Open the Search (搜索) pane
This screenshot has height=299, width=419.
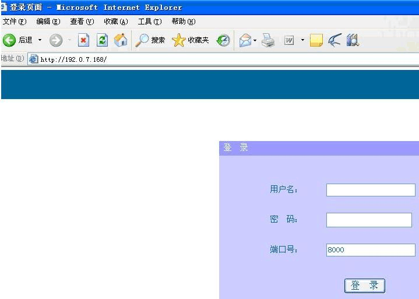(150, 40)
